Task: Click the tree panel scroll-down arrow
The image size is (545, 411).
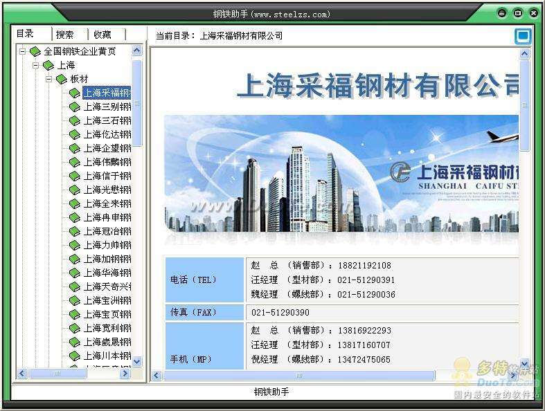Action: 137,362
